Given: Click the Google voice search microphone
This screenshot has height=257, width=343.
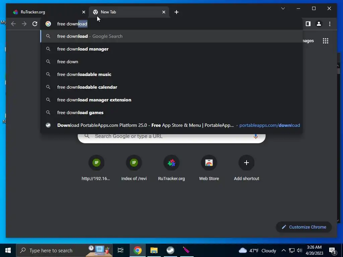Looking at the screenshot, I should click(x=255, y=137).
